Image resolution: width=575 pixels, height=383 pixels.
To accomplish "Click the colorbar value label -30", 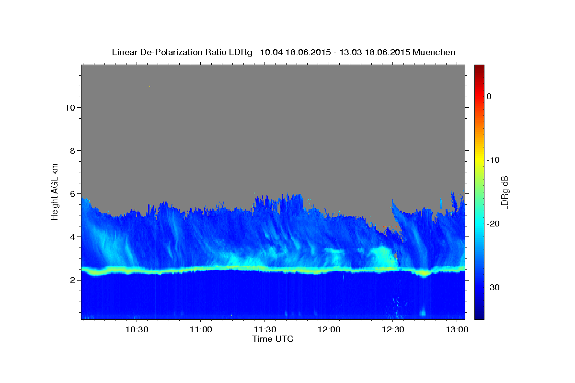I will 494,287.
